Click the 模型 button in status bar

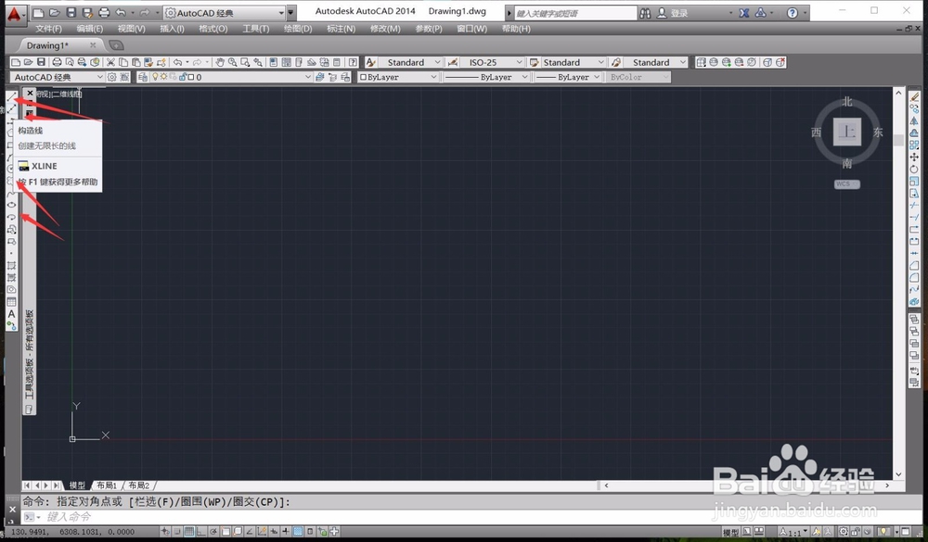click(x=730, y=532)
